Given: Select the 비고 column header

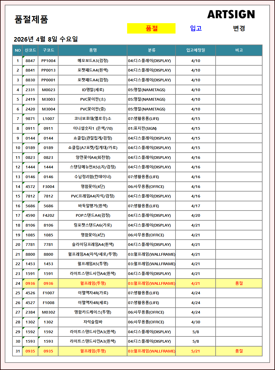Looking at the screenshot, I should (239, 50).
